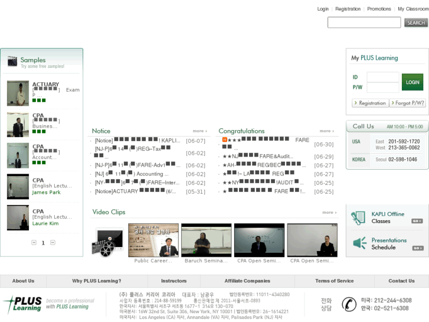Click Laurie Kim instructor name
The width and height of the screenshot is (429, 322).
coord(45,223)
